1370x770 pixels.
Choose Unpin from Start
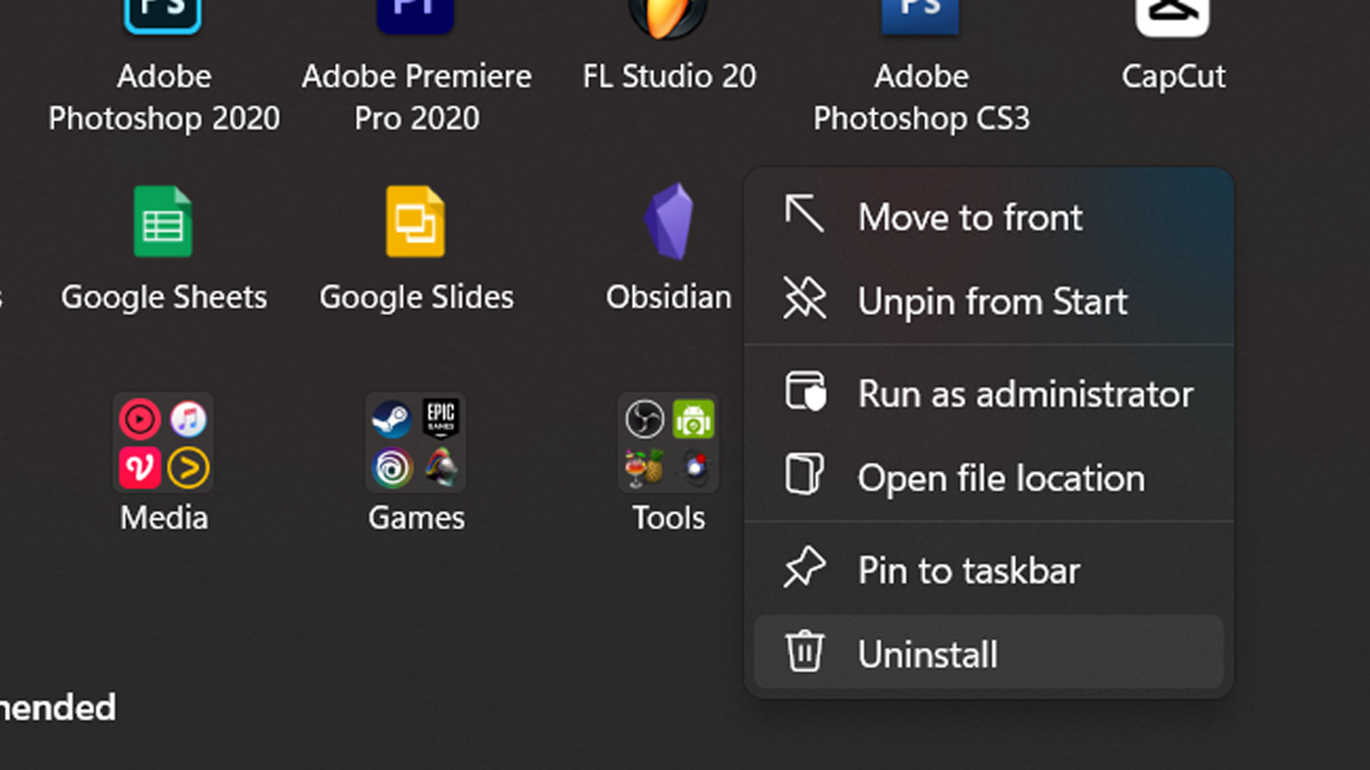[x=988, y=301]
